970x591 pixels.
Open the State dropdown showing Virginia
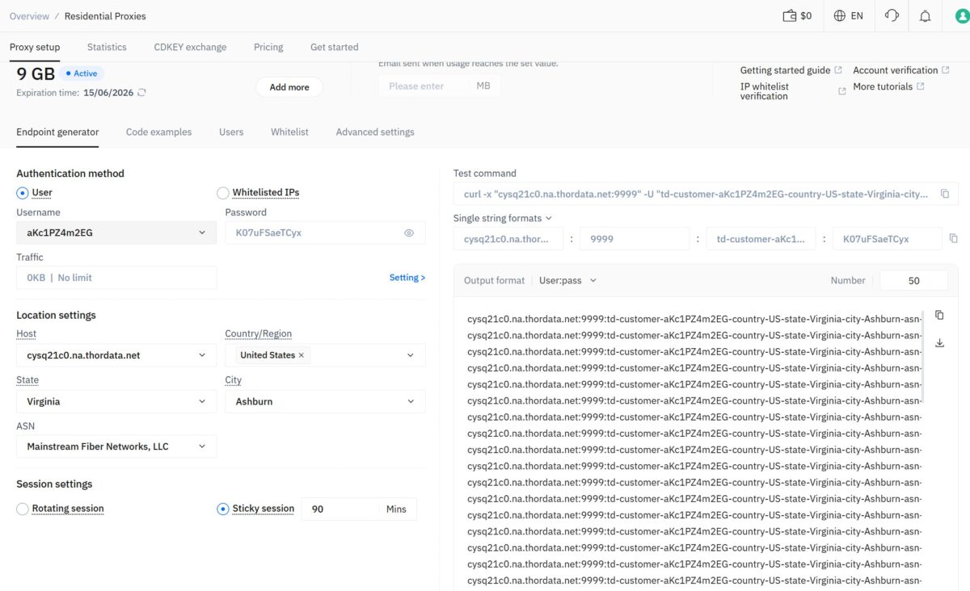116,401
